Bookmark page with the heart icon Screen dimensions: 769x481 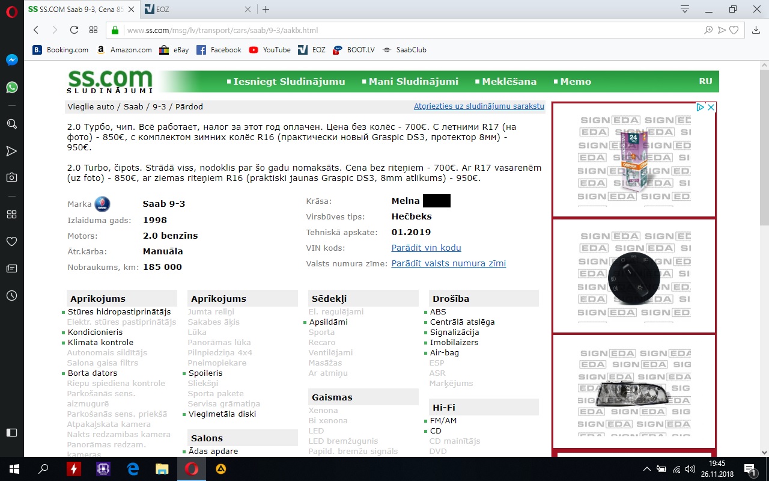click(734, 30)
